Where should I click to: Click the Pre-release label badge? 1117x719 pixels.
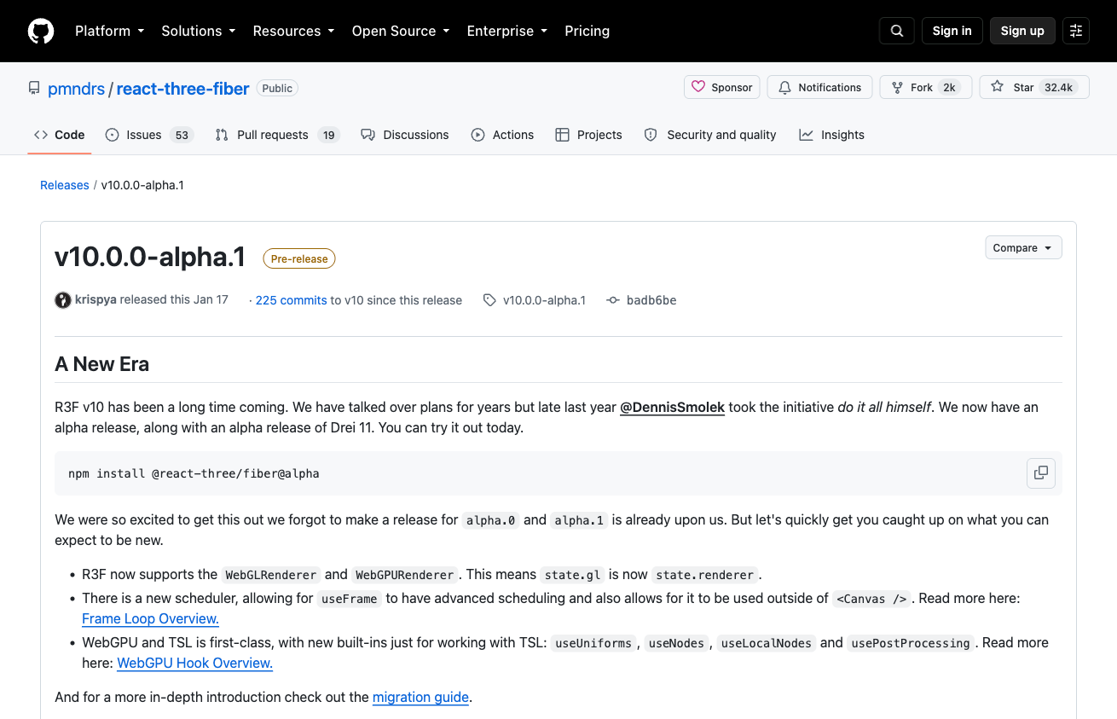299,258
